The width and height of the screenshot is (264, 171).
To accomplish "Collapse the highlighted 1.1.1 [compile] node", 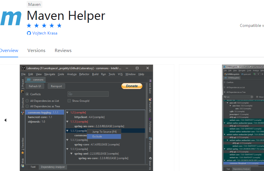I will tap(67, 131).
